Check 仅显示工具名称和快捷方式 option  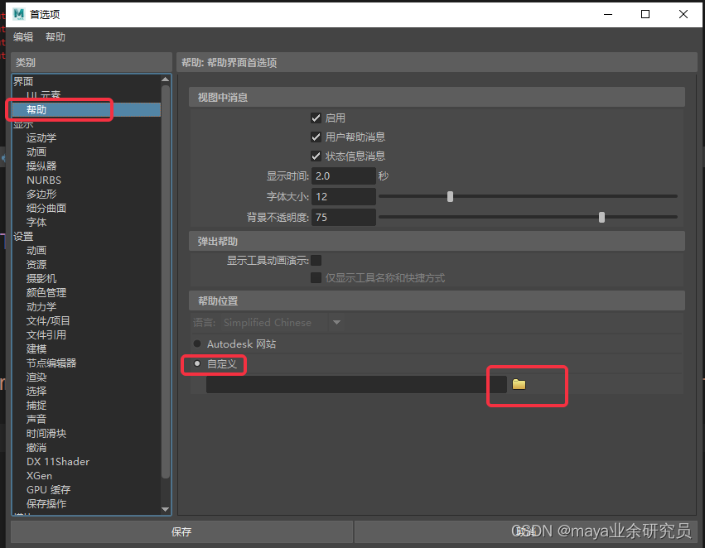(x=316, y=277)
